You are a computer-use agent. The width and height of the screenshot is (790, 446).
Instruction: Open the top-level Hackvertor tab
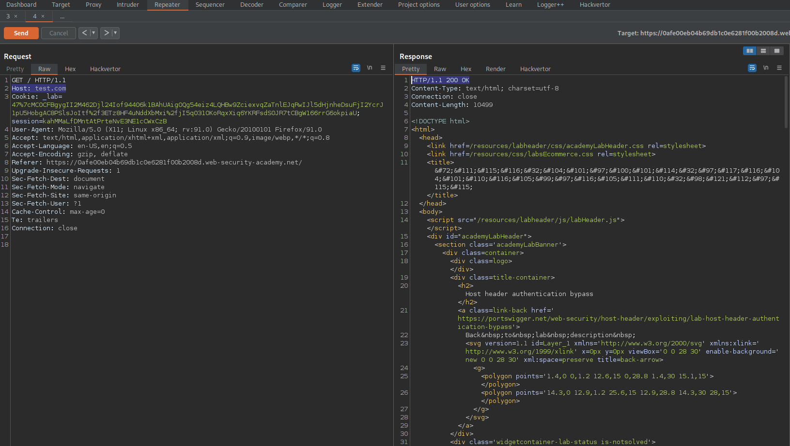(x=595, y=5)
